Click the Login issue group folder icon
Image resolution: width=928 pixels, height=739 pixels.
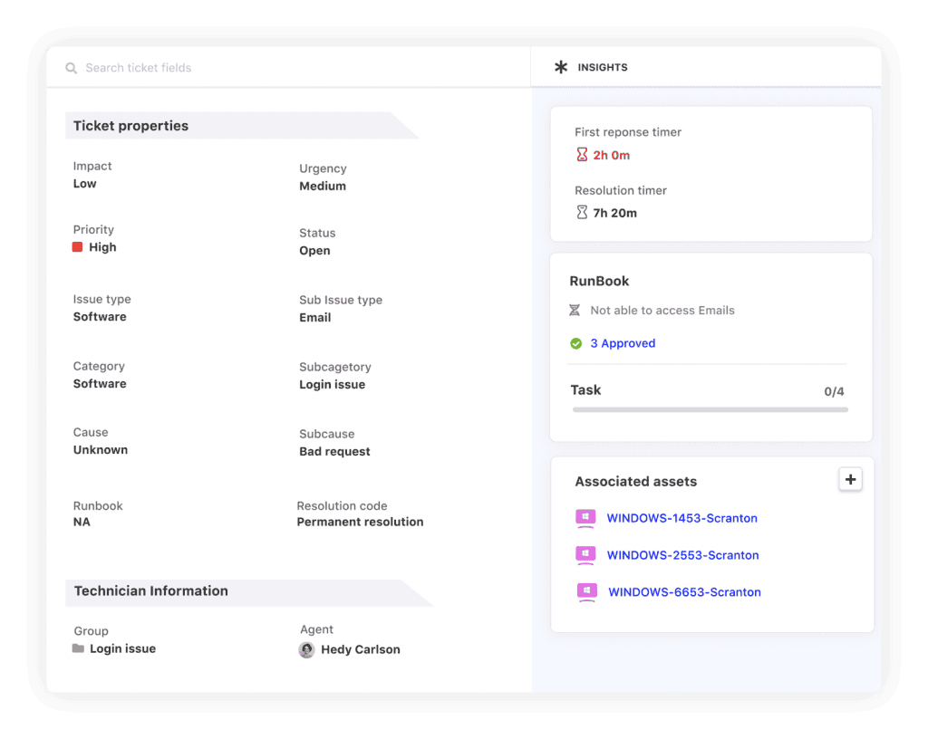coord(78,648)
